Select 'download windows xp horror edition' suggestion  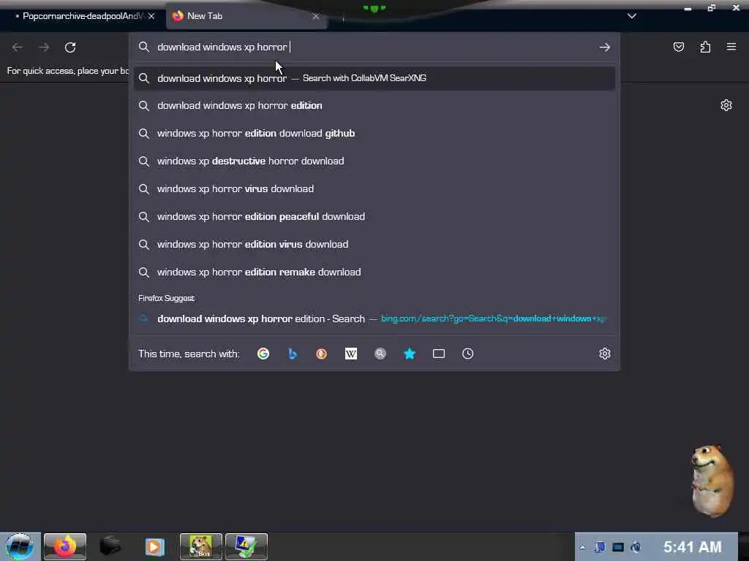[374, 106]
